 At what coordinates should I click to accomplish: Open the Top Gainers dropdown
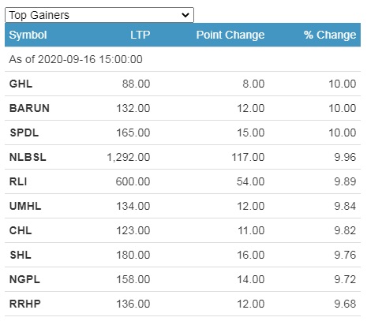(x=99, y=15)
